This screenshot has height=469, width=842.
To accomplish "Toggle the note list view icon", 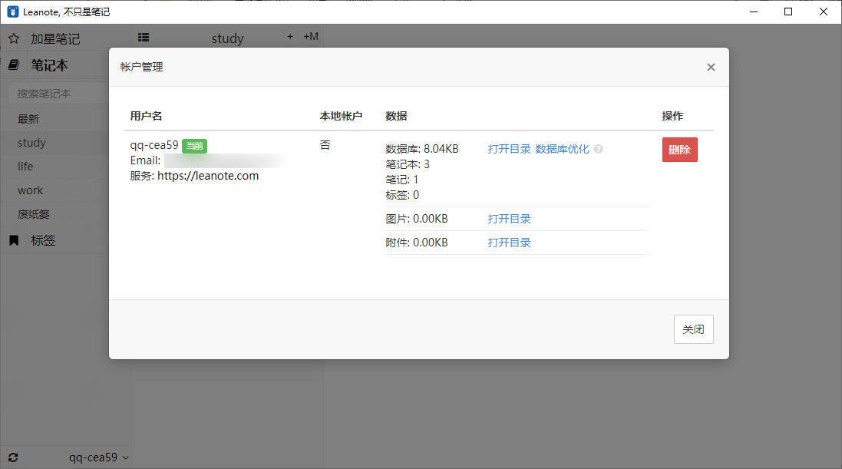I will coord(144,37).
